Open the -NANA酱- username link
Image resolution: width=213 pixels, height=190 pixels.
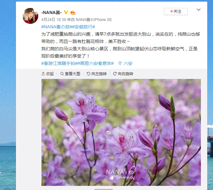click(x=52, y=12)
